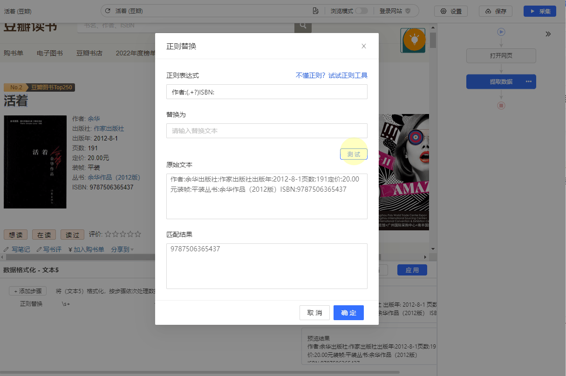
Task: Click the advertisement image on the right
Action: coord(404,172)
